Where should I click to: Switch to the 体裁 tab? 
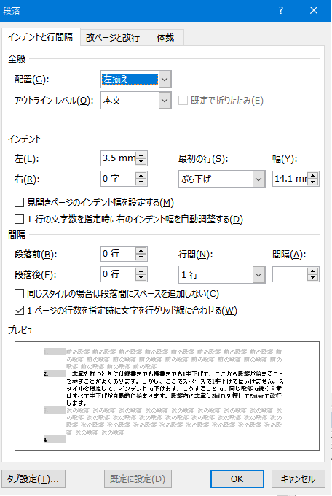[165, 38]
